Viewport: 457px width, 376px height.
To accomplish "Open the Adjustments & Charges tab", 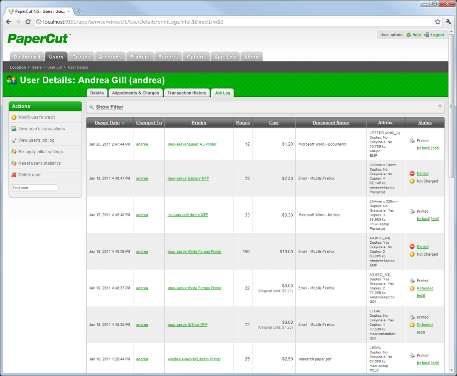I will pyautogui.click(x=135, y=93).
